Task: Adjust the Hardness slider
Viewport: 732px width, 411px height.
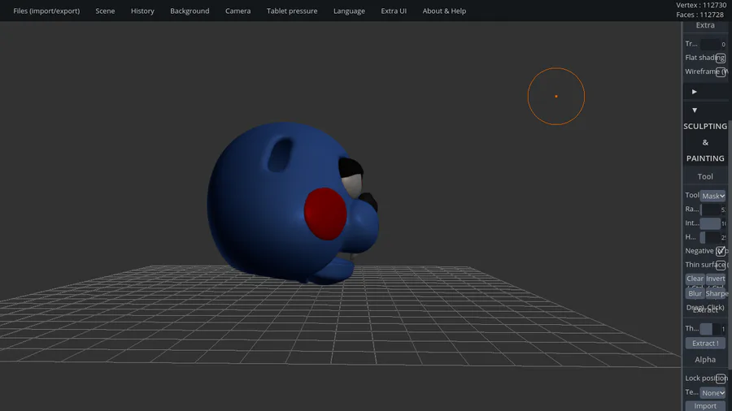Action: click(x=710, y=238)
